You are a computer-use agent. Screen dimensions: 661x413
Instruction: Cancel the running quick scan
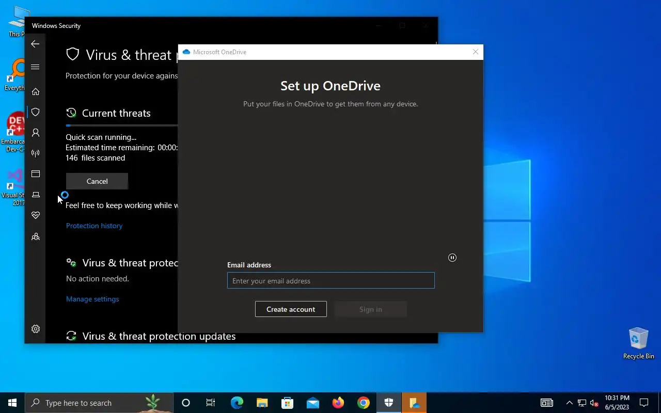point(97,181)
